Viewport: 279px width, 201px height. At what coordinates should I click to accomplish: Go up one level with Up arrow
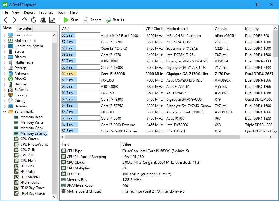click(24, 19)
